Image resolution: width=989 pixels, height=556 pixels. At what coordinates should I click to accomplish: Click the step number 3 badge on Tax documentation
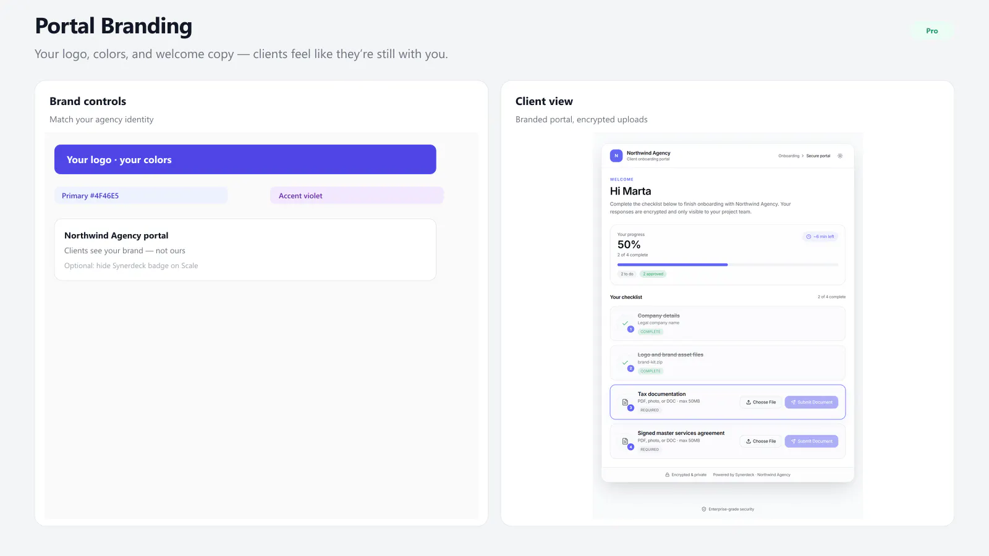630,408
